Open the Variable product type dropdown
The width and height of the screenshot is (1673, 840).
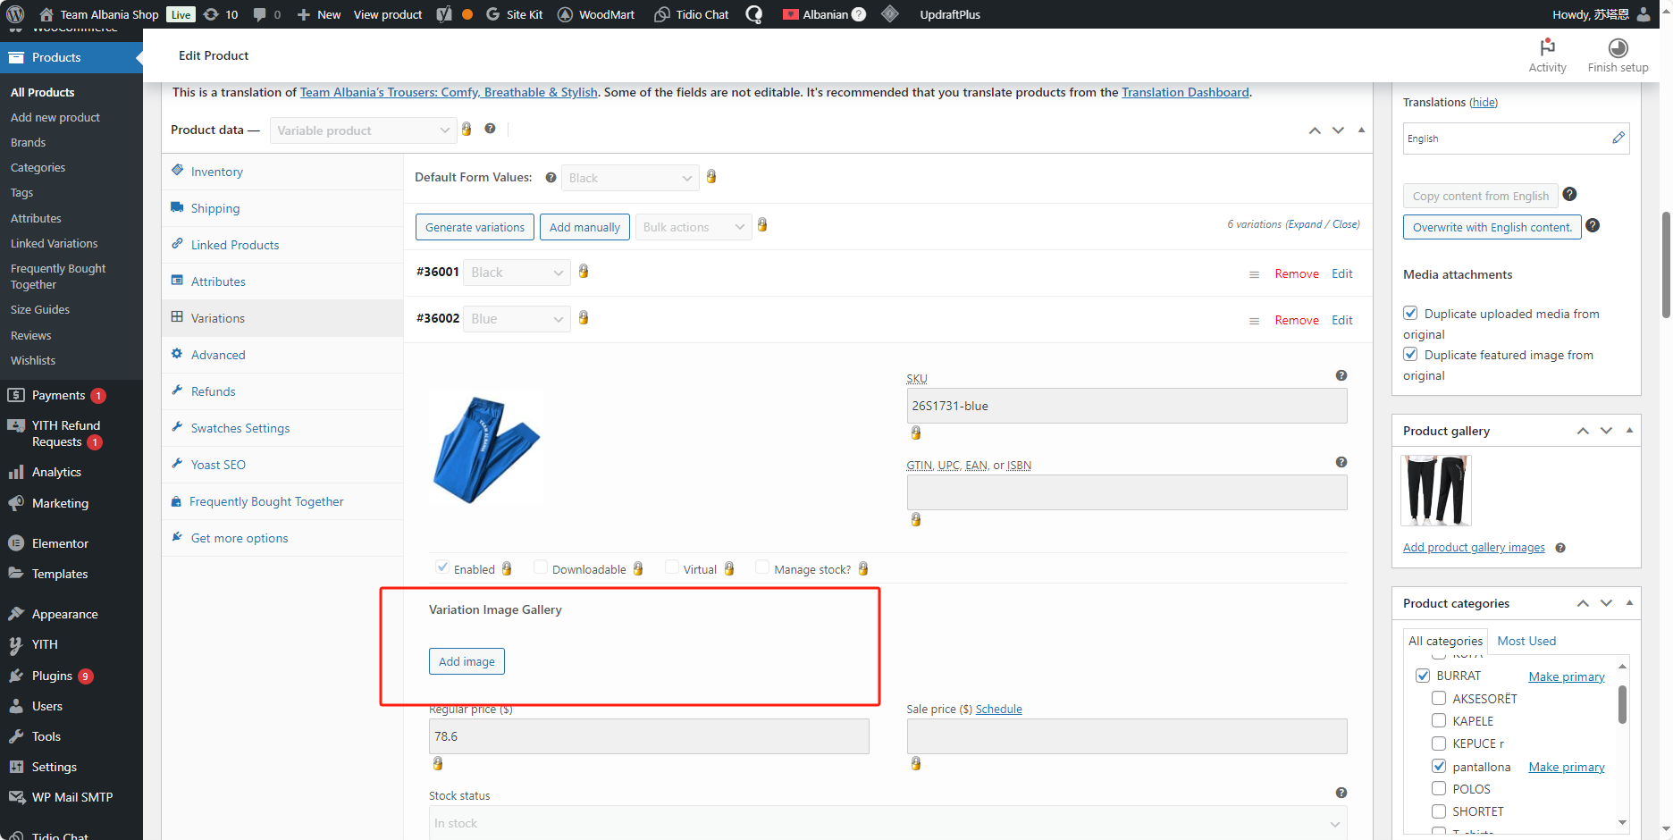363,130
